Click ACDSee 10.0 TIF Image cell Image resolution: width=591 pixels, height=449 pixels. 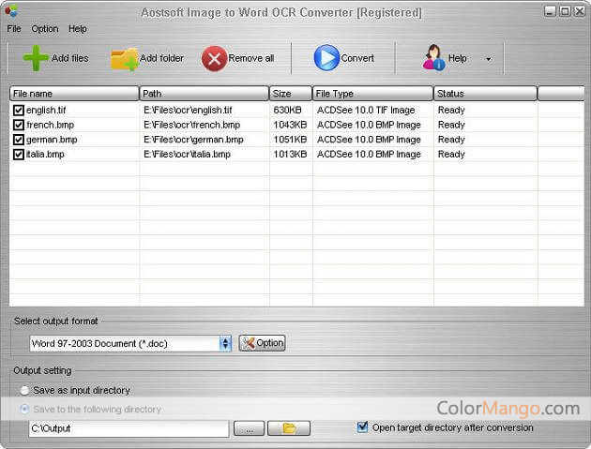click(x=366, y=110)
